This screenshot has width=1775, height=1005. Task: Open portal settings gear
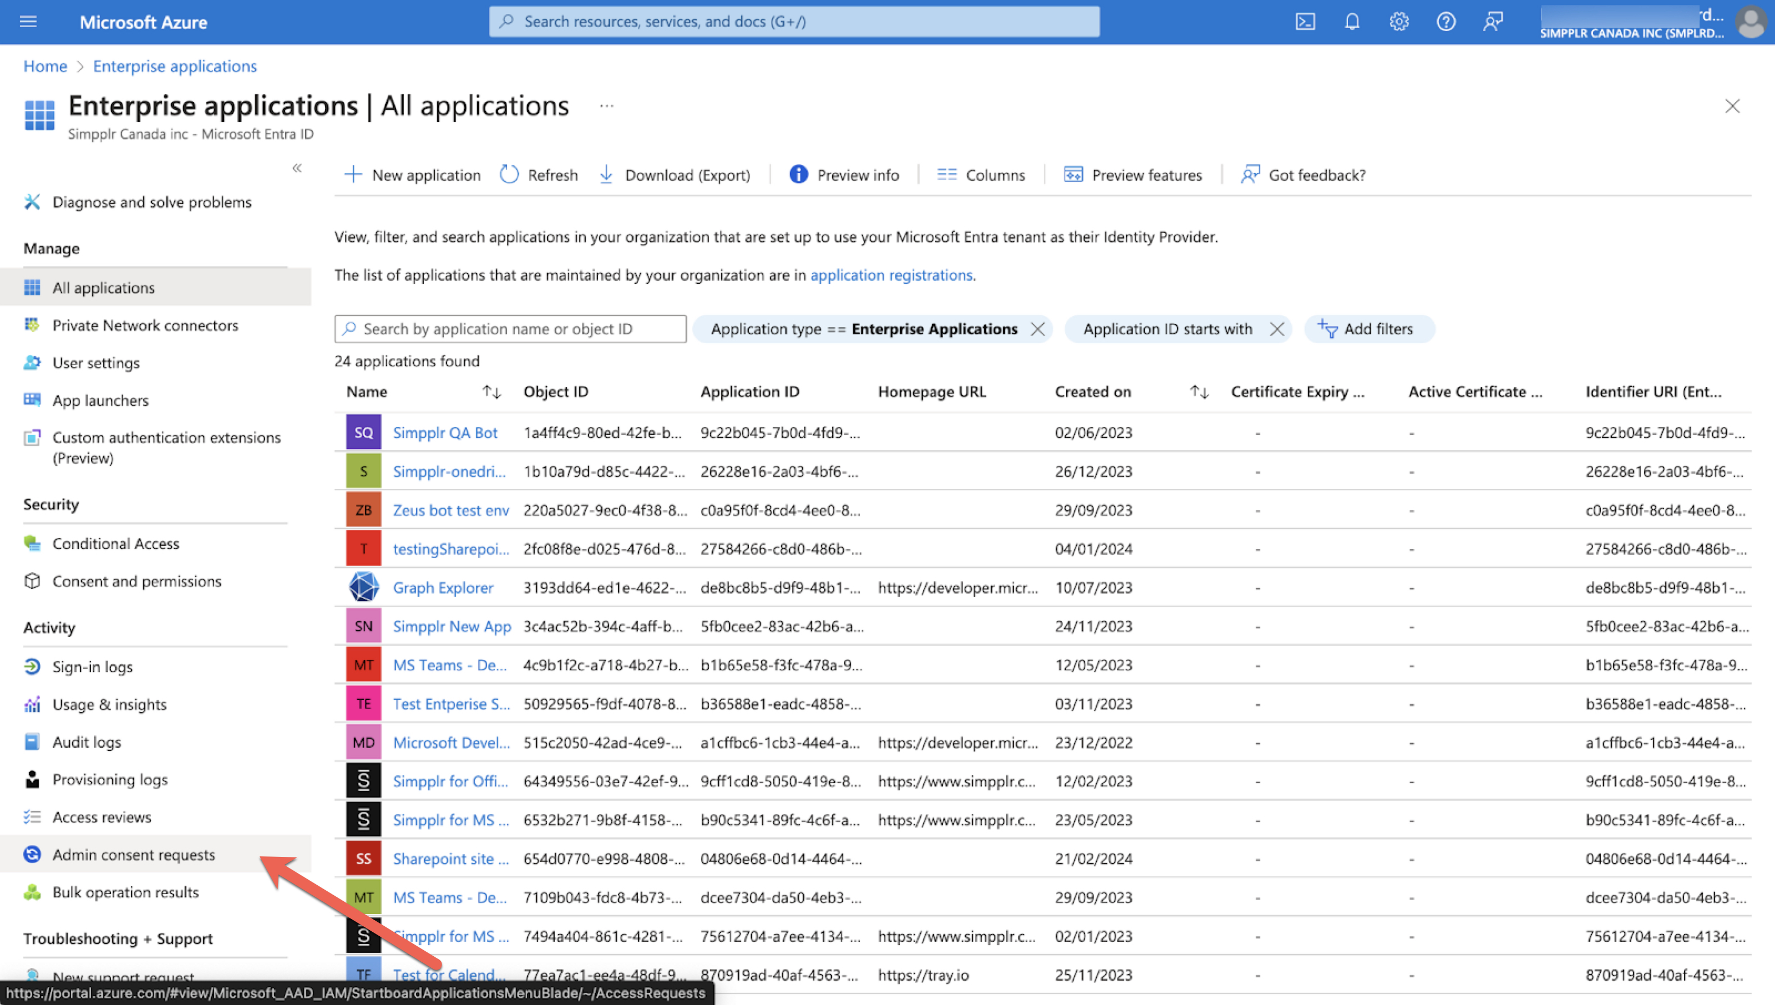pyautogui.click(x=1398, y=22)
